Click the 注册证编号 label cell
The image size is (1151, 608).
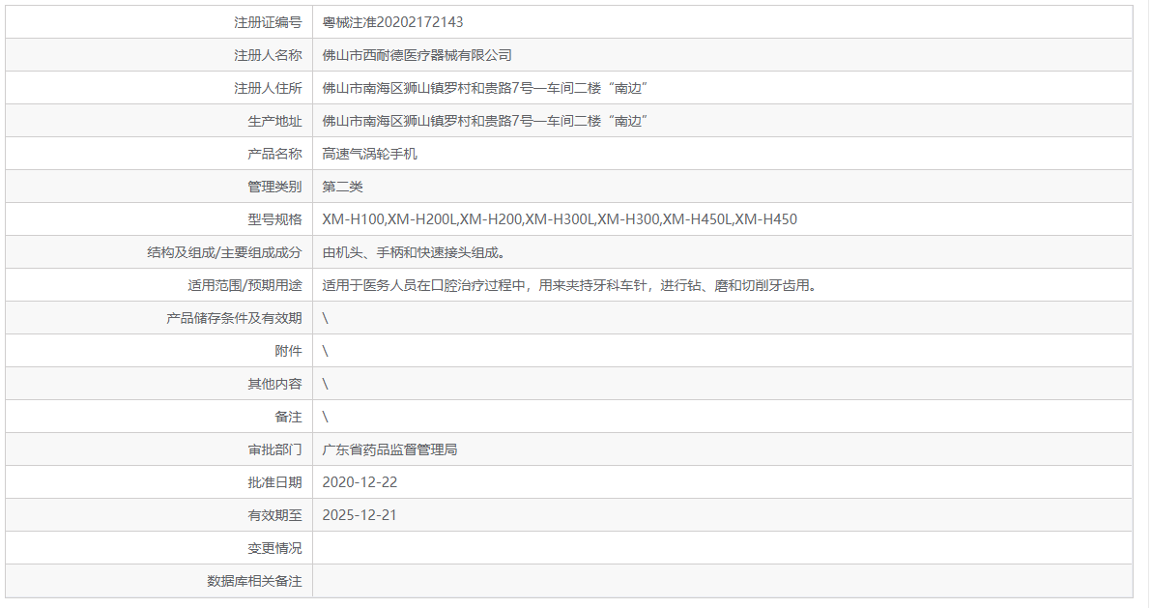pyautogui.click(x=273, y=21)
